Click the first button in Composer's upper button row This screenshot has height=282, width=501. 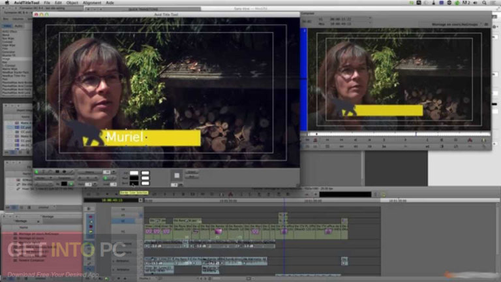tap(307, 140)
